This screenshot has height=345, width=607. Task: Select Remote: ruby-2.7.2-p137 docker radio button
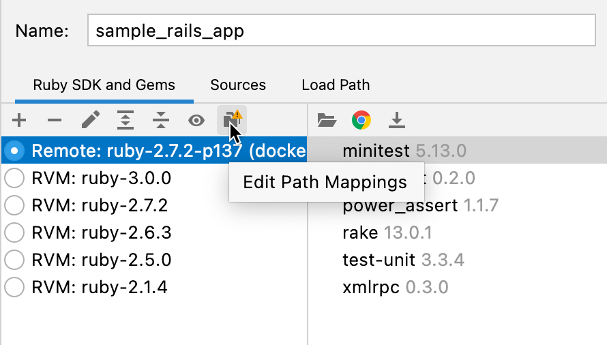15,151
